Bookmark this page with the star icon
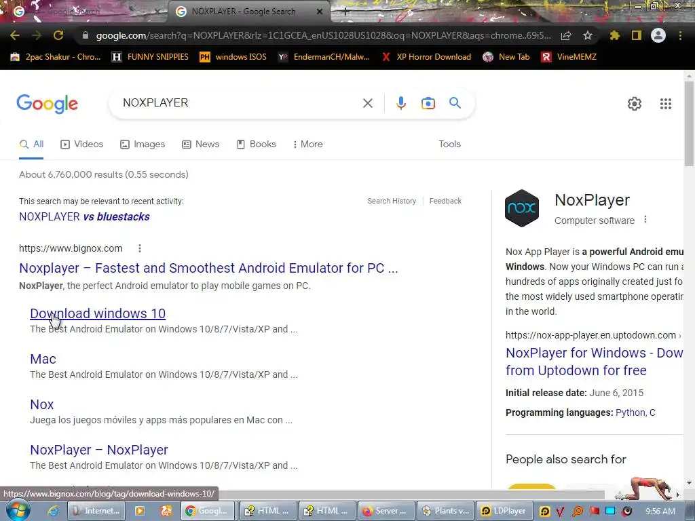 point(588,35)
